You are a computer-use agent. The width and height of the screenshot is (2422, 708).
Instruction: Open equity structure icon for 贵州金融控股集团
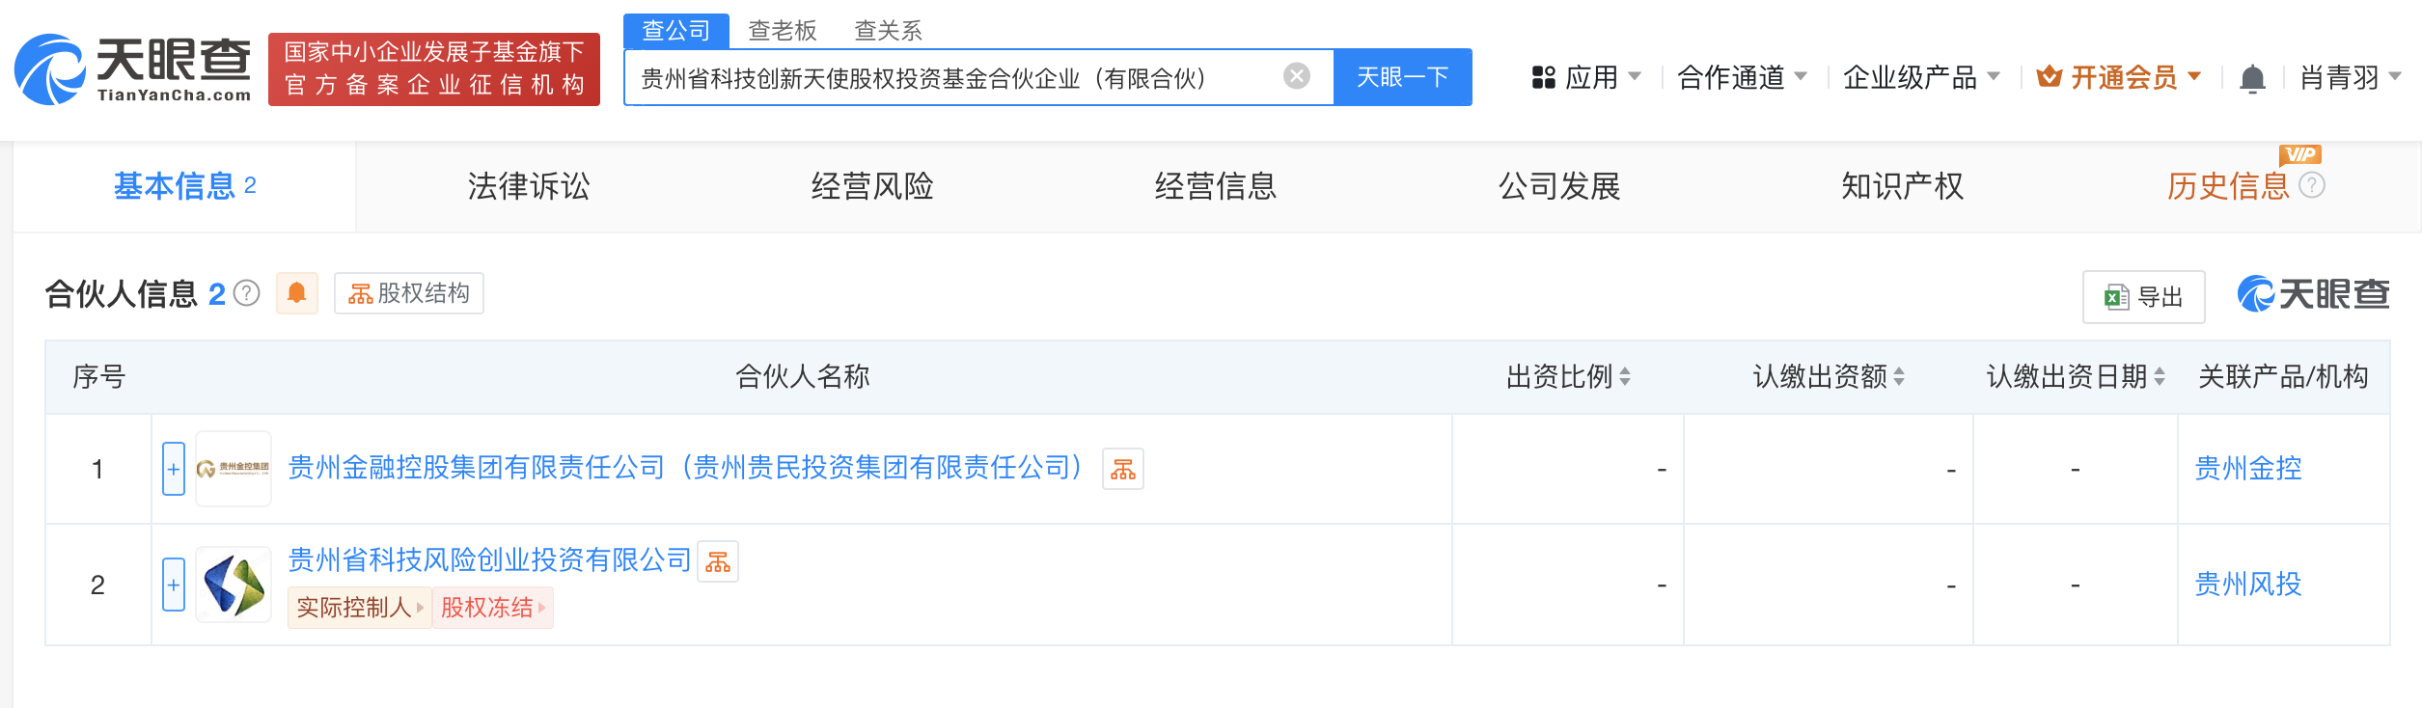click(x=1123, y=470)
